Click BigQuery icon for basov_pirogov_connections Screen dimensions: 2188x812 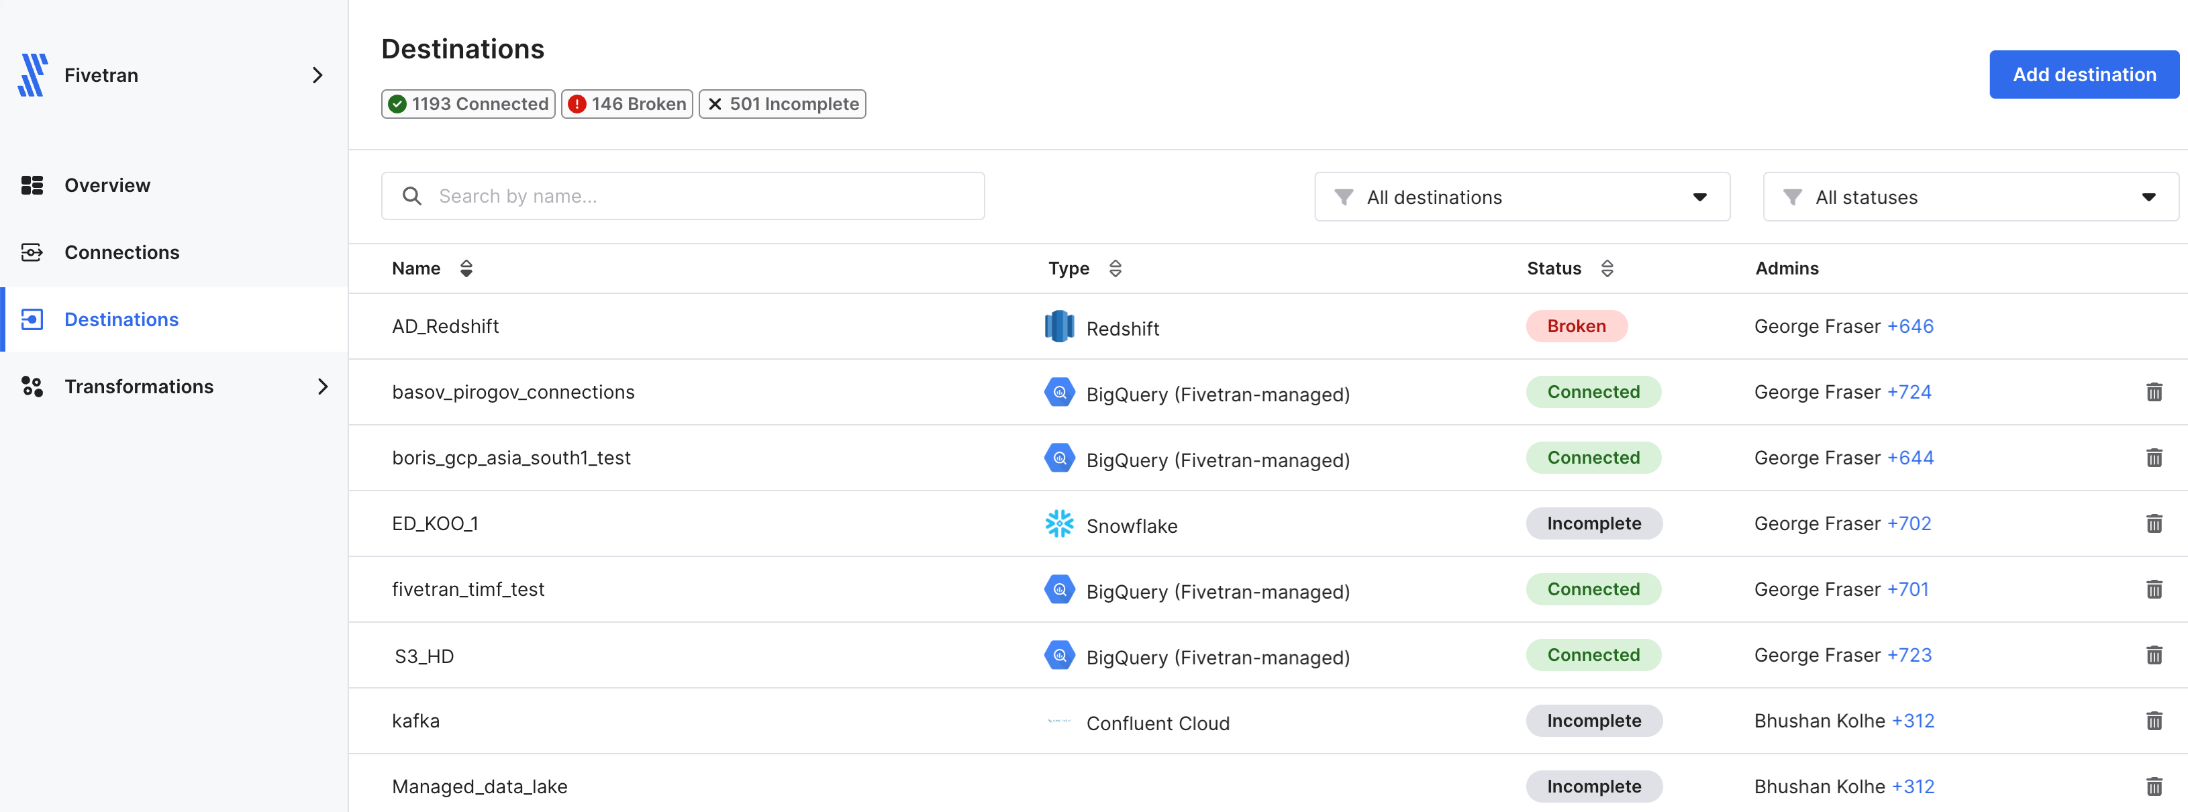pos(1059,393)
